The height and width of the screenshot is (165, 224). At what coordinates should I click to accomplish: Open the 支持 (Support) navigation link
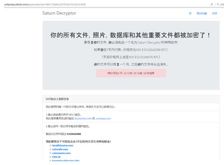coord(214,13)
